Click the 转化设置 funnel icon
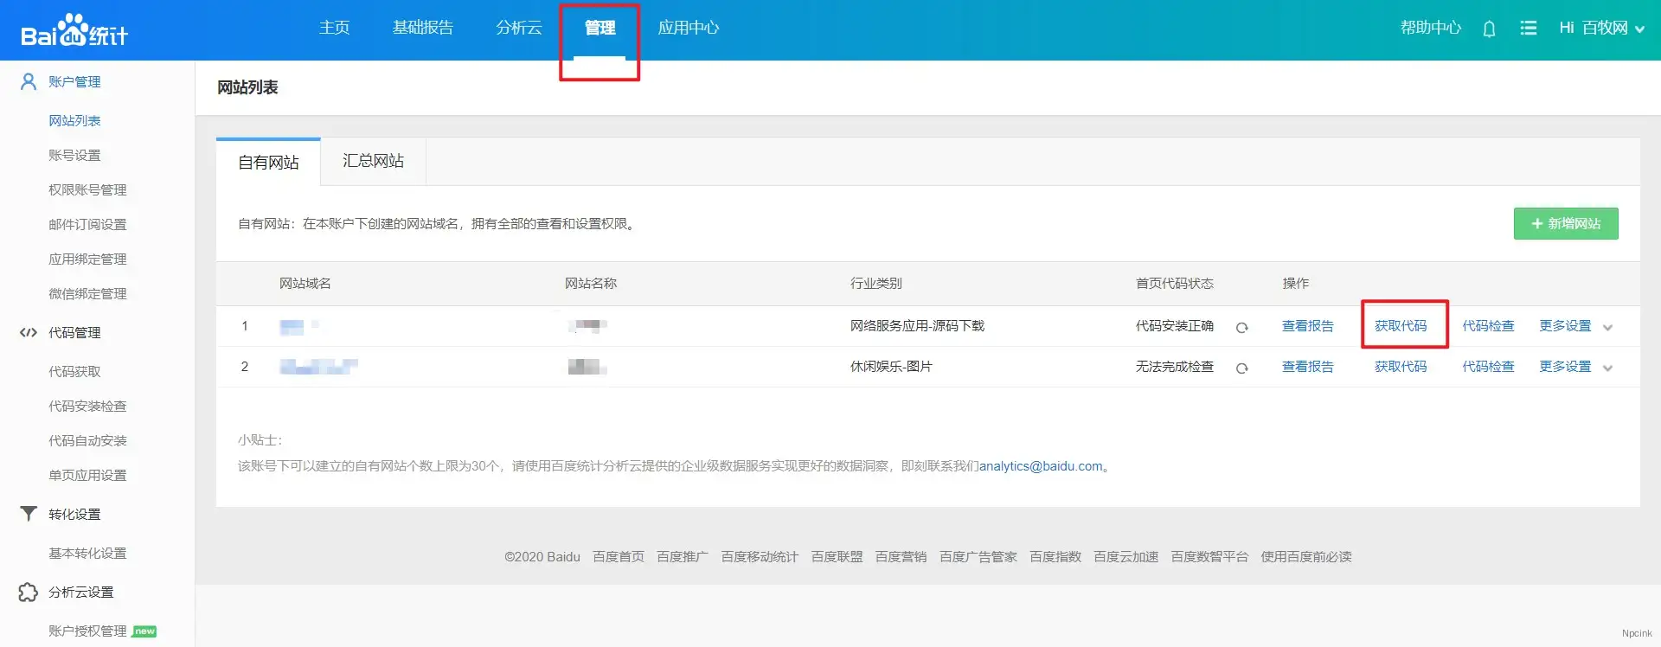The width and height of the screenshot is (1661, 647). click(29, 514)
